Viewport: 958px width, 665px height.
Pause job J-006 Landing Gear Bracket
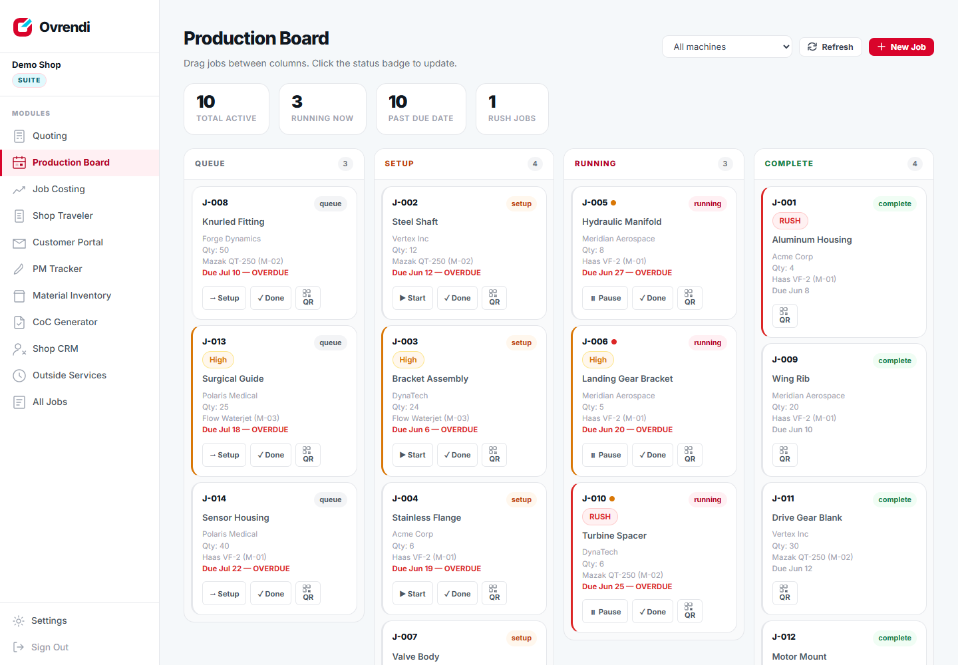[x=605, y=455]
